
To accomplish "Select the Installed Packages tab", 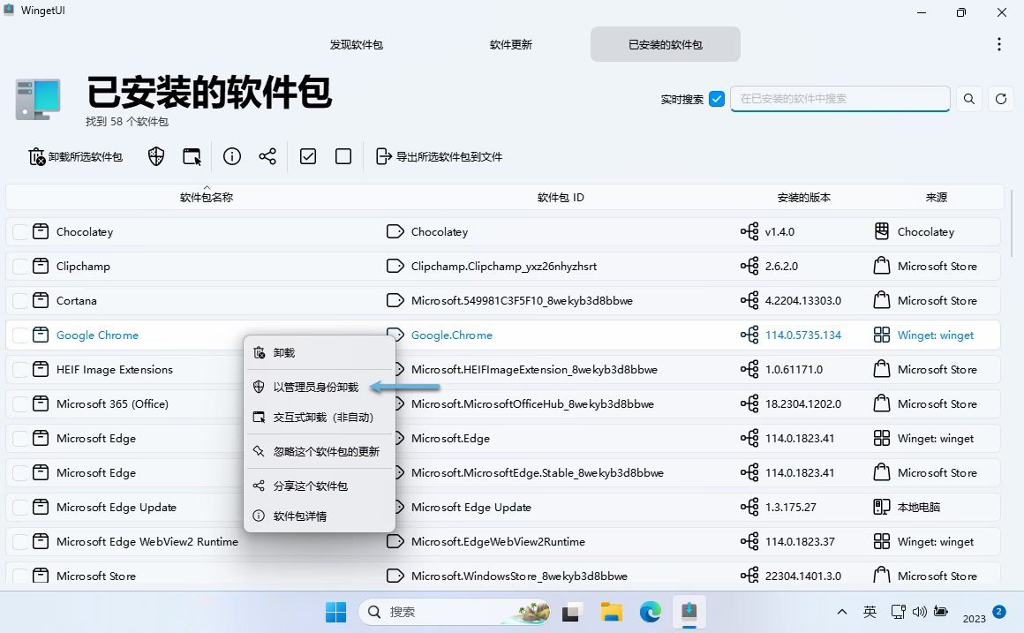I will coord(666,44).
